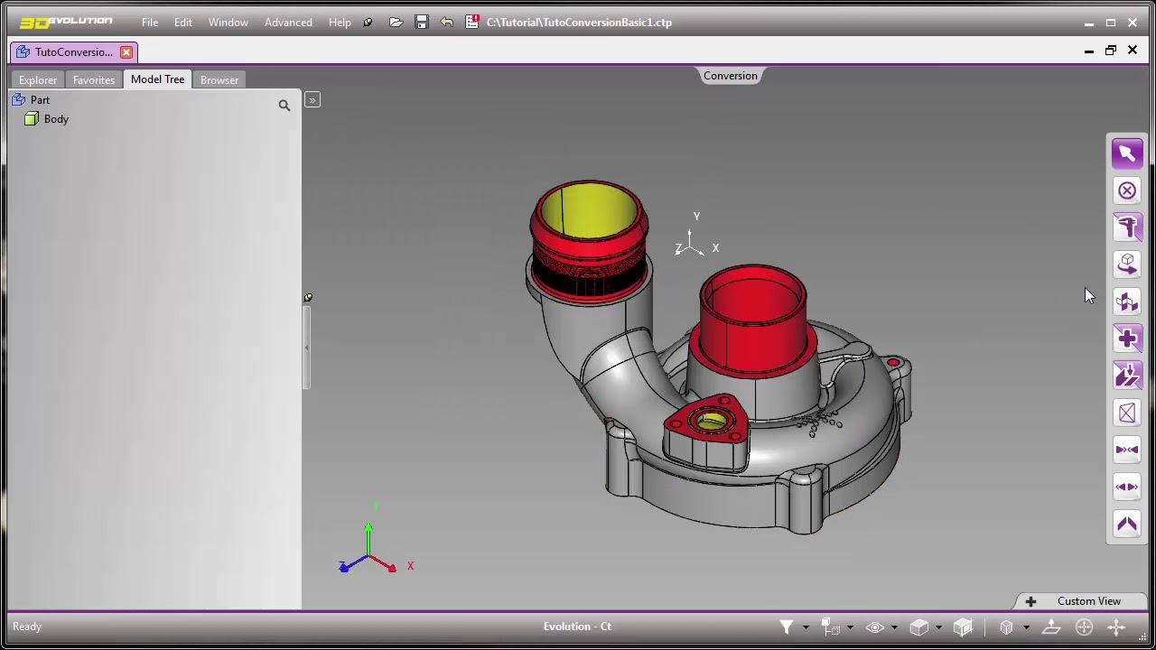Close the TutoConversio document tab
Image resolution: width=1156 pixels, height=650 pixels.
click(x=126, y=52)
